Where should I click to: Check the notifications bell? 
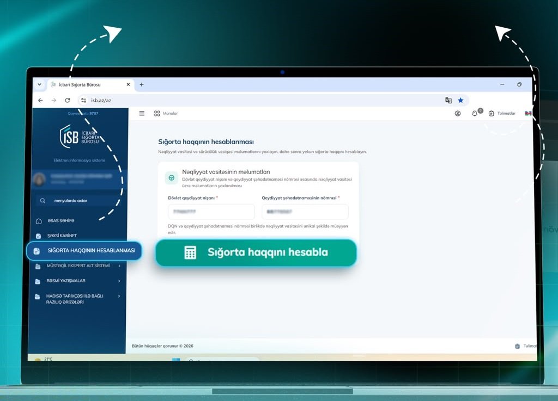[x=475, y=113]
